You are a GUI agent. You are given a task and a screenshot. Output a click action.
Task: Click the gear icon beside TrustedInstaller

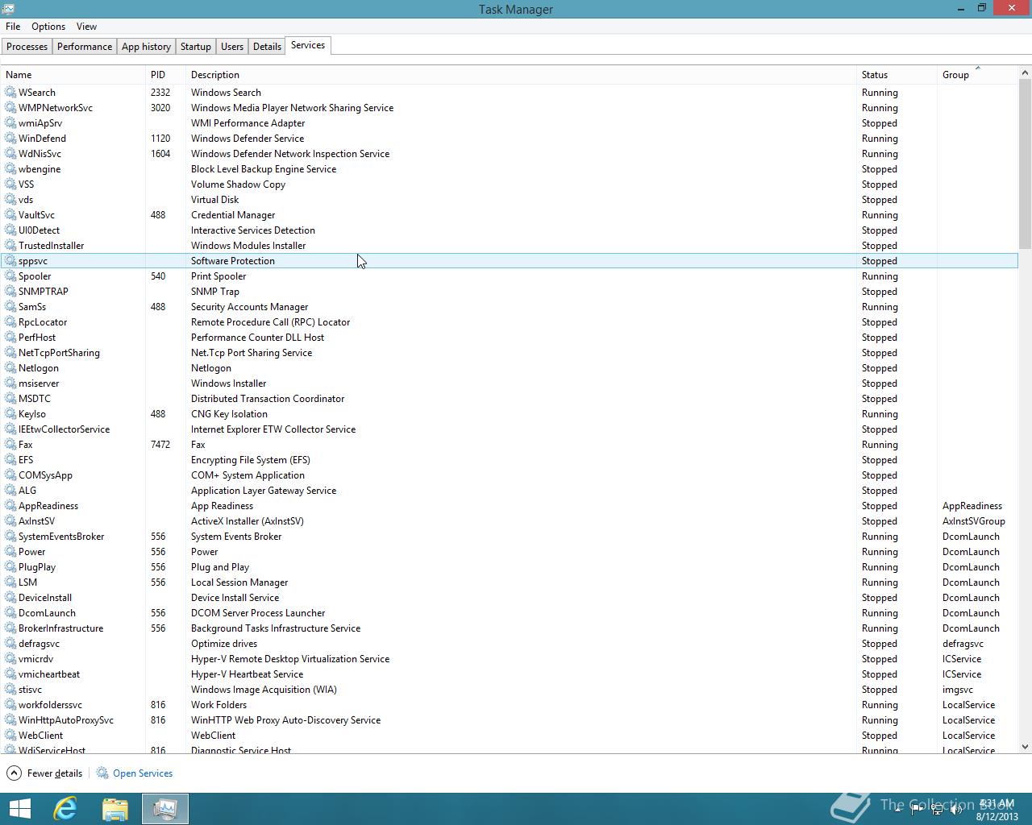10,246
